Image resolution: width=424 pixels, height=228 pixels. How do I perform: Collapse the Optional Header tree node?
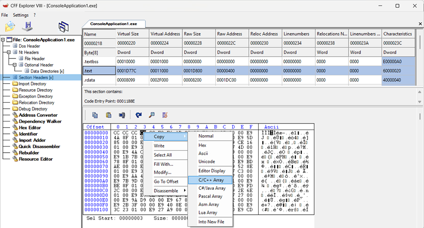(15, 65)
